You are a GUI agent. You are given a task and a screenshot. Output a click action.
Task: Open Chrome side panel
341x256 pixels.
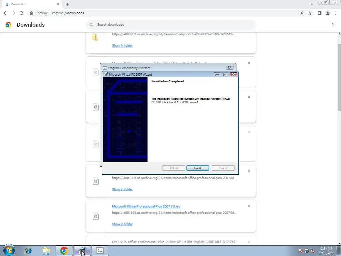click(319, 13)
